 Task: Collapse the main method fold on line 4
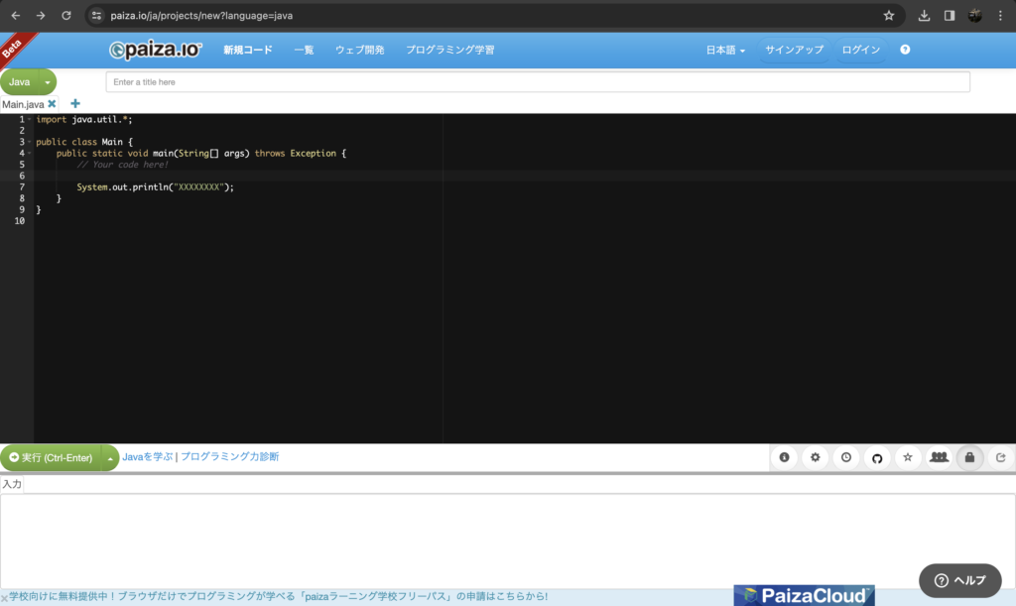[x=30, y=153]
